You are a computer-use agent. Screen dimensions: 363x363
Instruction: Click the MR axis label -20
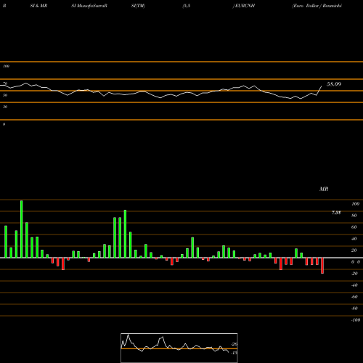click(x=354, y=274)
